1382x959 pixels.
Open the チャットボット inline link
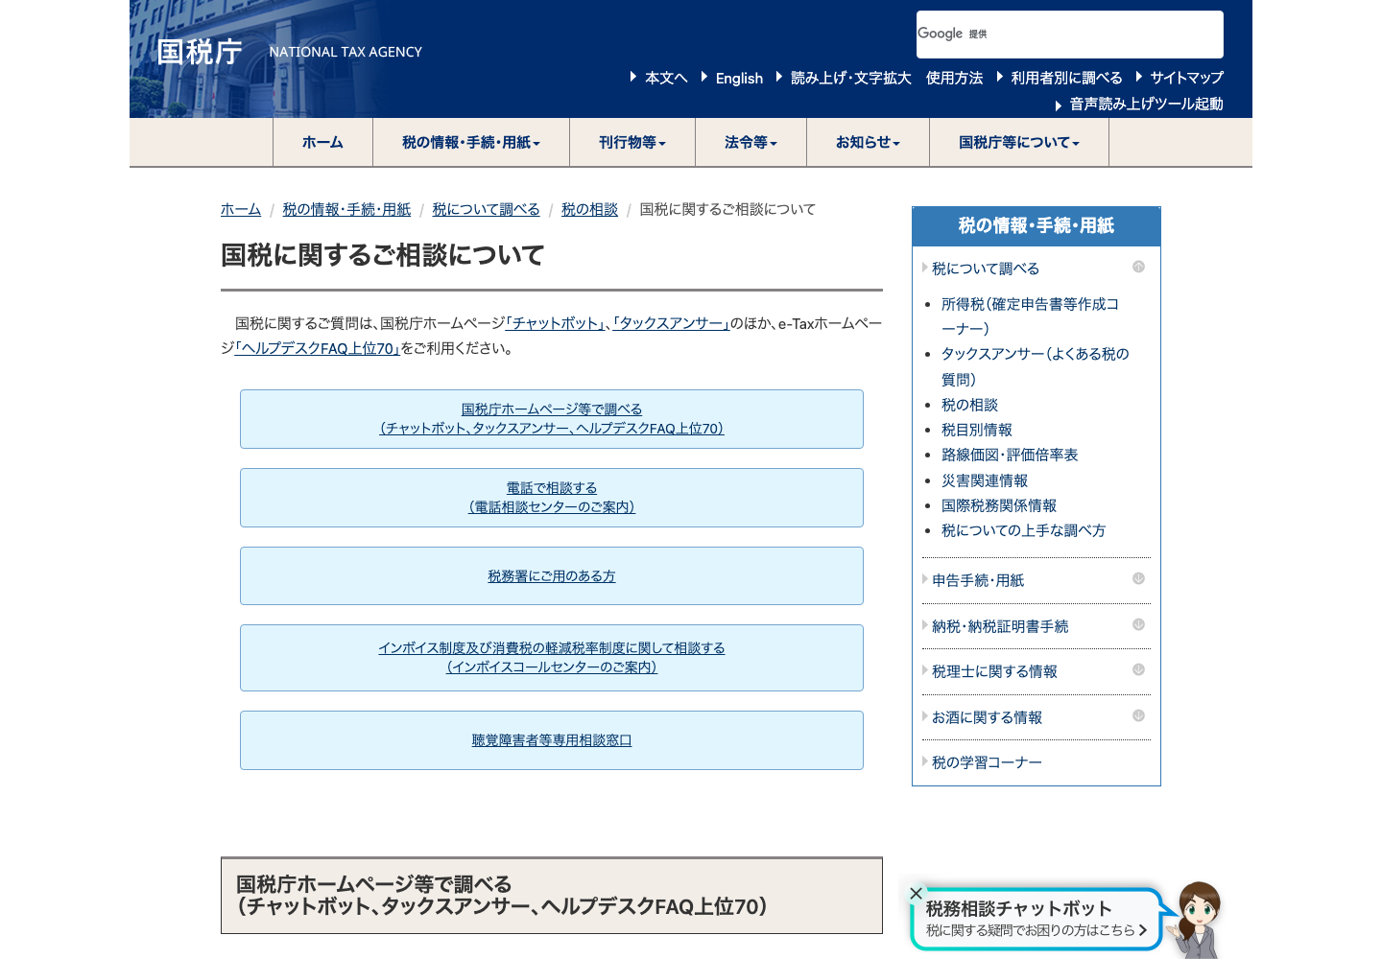556,323
